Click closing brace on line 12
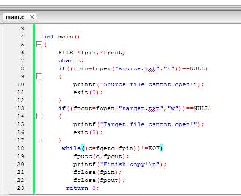241x196 pixels. [x=60, y=100]
